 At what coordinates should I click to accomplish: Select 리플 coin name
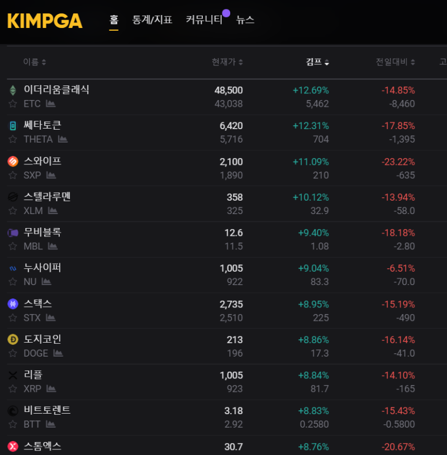(33, 375)
